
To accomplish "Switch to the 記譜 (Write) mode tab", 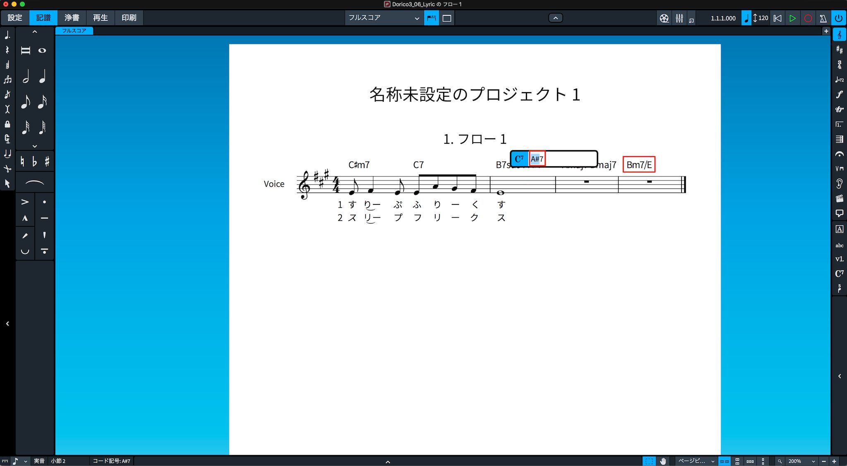I will [43, 18].
